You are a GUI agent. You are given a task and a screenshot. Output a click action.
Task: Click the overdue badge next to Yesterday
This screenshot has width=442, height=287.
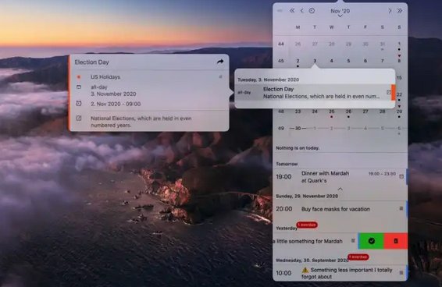[307, 225]
